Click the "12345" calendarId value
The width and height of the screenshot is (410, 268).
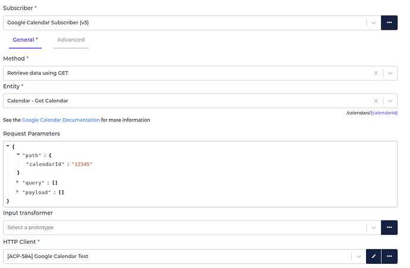click(82, 164)
